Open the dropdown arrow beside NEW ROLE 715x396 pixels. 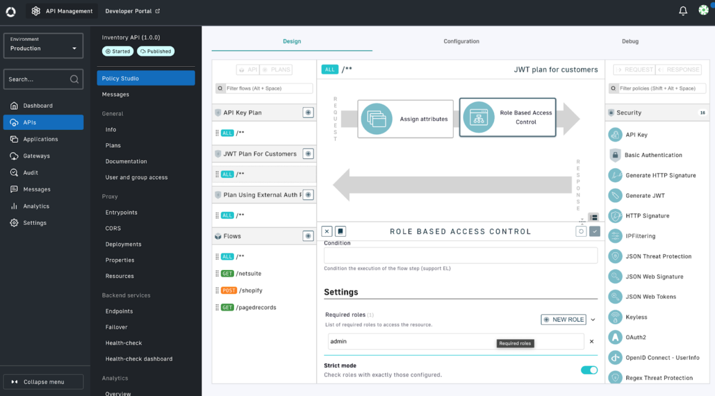593,320
